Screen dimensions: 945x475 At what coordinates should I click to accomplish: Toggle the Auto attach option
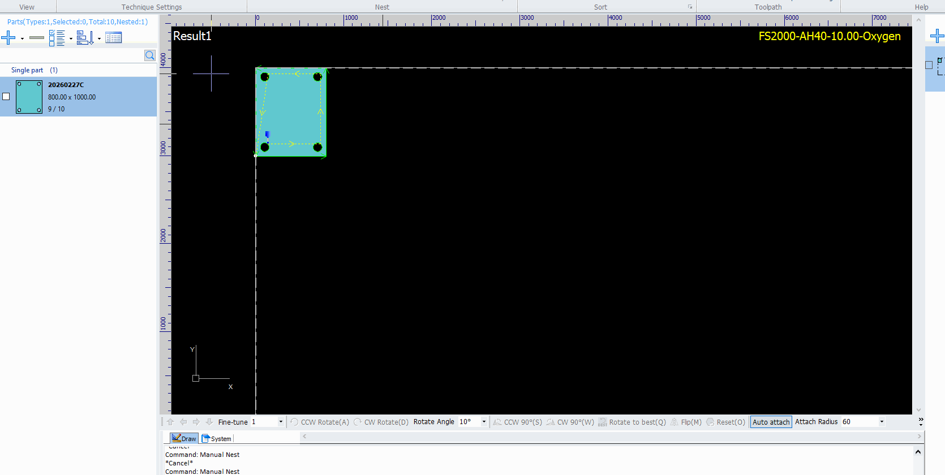click(x=771, y=422)
